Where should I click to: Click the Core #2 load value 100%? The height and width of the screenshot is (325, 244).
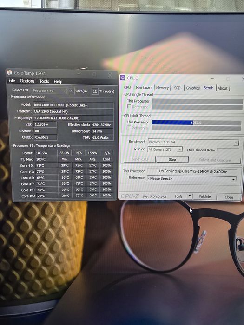tap(106, 177)
